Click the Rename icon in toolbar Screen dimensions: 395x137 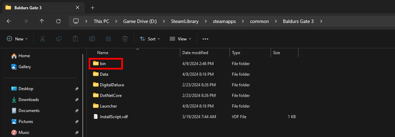click(92, 39)
